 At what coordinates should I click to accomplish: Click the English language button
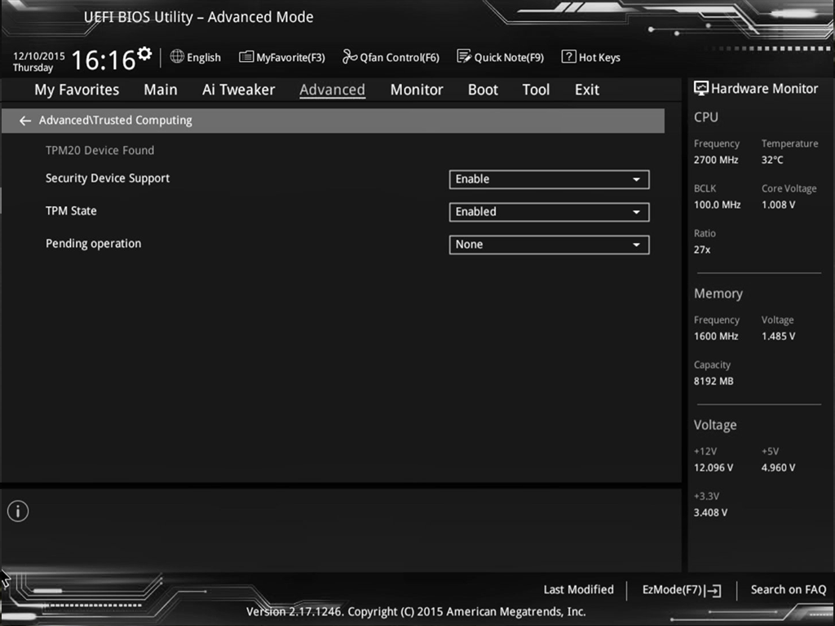[x=196, y=57]
